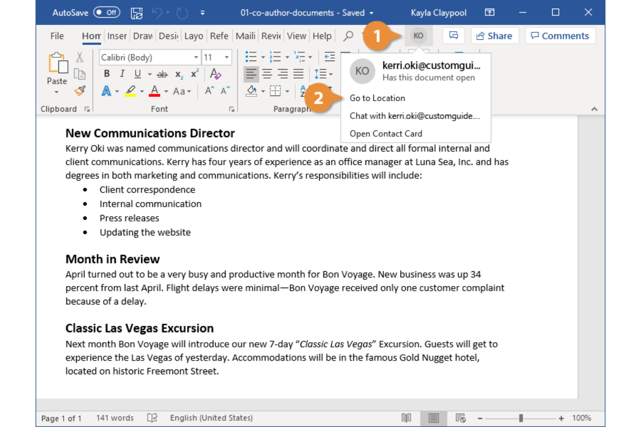This screenshot has height=427, width=641.
Task: Select the Bullets list icon
Action: [250, 56]
